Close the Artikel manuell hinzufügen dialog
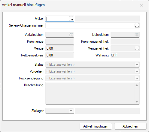 point(141,5)
